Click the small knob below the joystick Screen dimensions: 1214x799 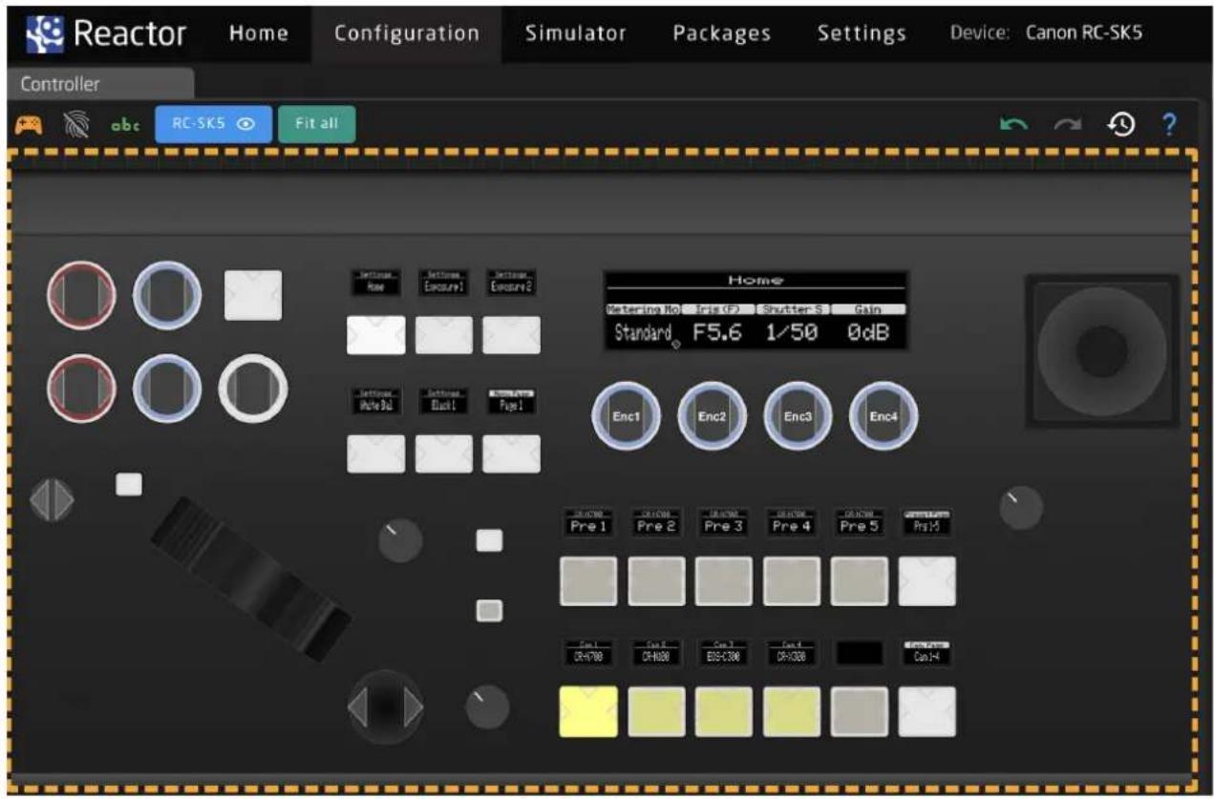tap(1021, 508)
